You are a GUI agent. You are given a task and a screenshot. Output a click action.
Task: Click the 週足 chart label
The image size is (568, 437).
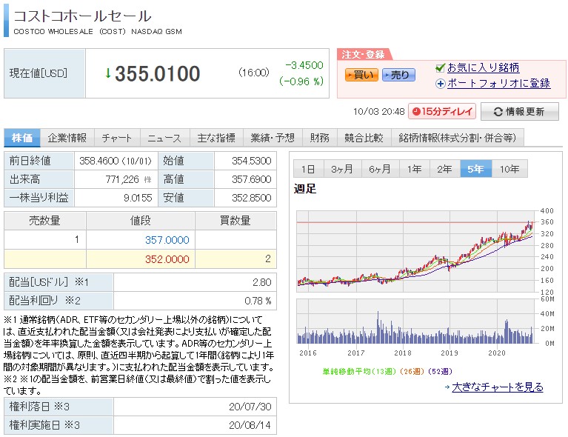(304, 189)
